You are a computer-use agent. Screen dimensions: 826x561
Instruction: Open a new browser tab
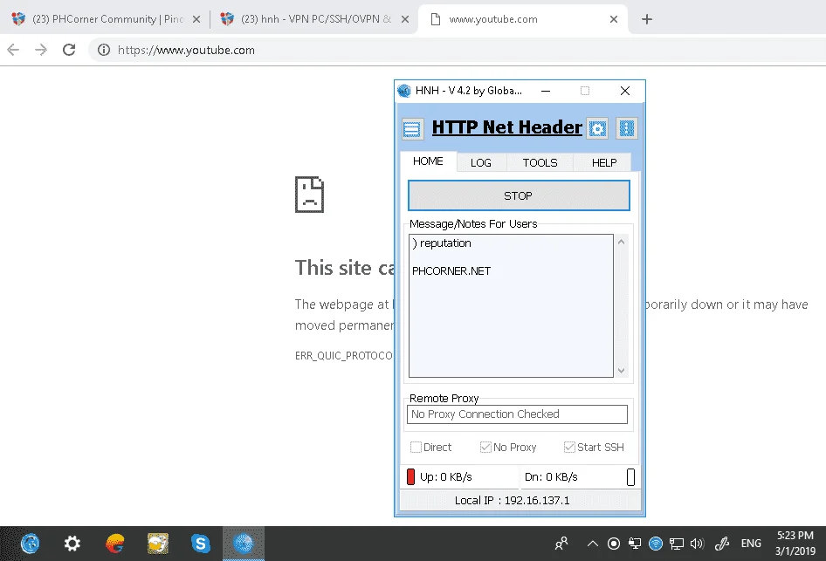coord(647,19)
